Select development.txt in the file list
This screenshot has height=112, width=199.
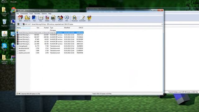(x=50, y=49)
